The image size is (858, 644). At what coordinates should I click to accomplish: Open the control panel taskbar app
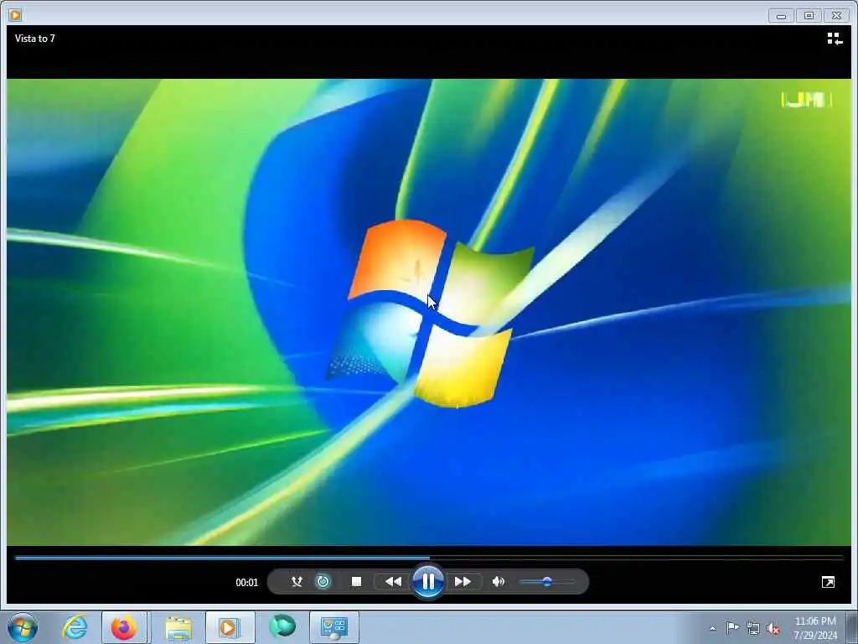(x=334, y=627)
